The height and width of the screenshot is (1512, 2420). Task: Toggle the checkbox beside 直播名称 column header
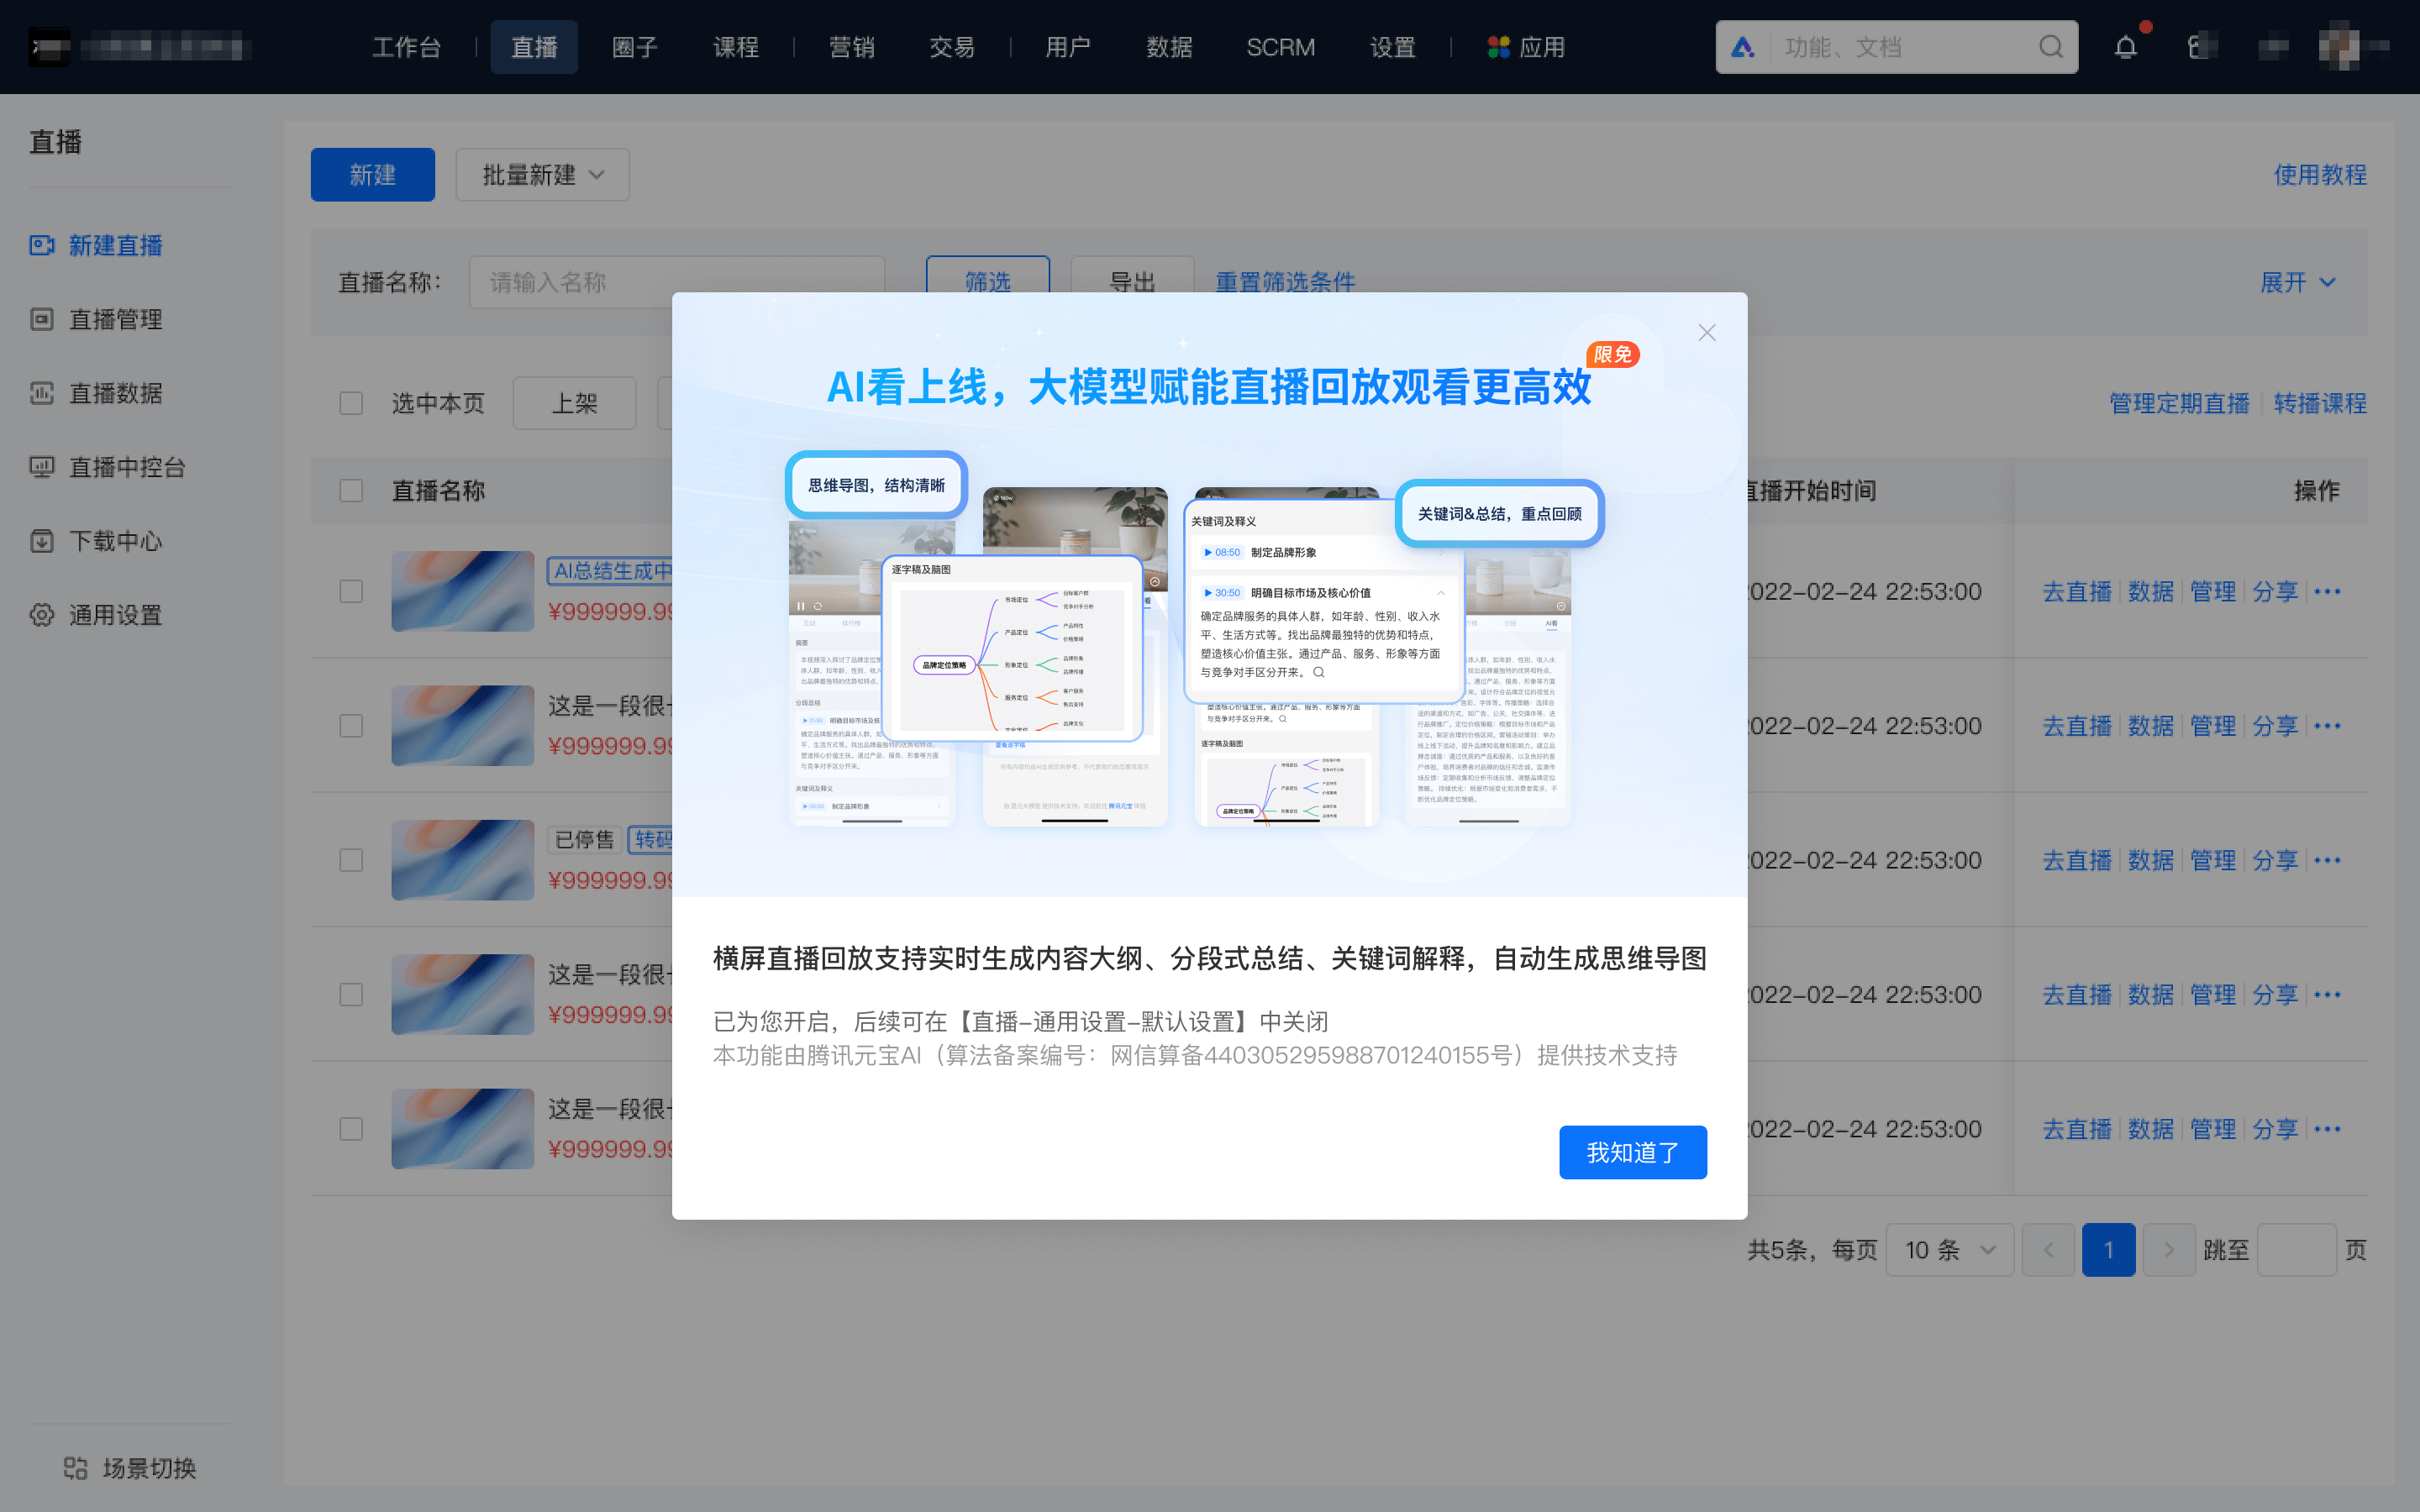click(351, 491)
